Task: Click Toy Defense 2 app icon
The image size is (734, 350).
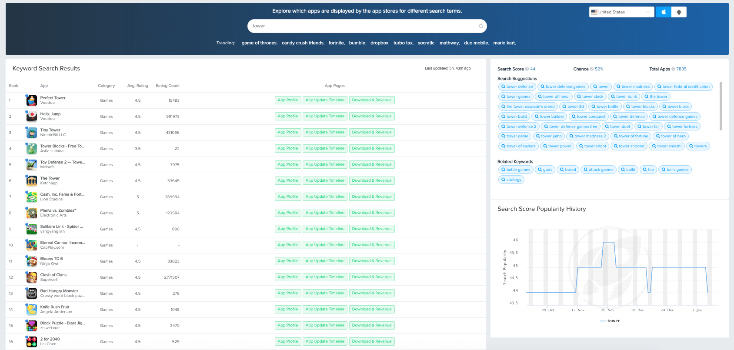Action: [x=31, y=165]
